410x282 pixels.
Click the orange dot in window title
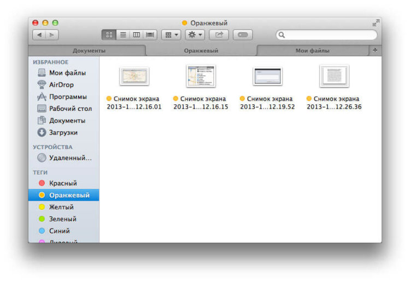[x=185, y=23]
